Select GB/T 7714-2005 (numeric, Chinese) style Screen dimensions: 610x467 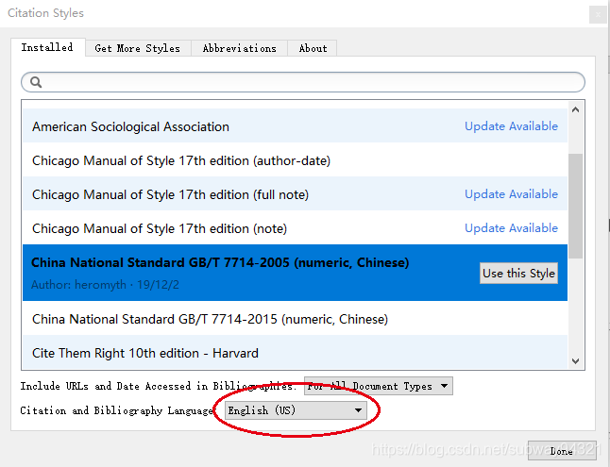click(295, 273)
